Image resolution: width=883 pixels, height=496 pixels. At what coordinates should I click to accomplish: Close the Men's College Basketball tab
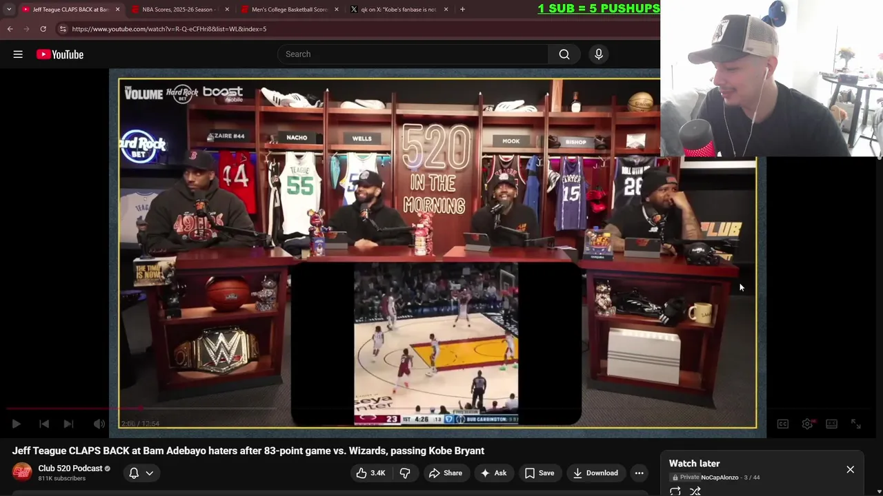[x=337, y=10]
